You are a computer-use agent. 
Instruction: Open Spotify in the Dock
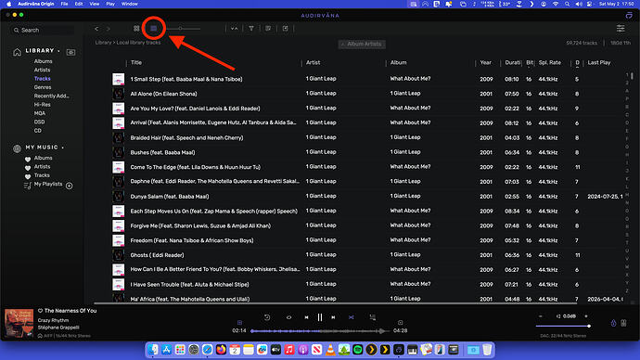pyautogui.click(x=357, y=350)
